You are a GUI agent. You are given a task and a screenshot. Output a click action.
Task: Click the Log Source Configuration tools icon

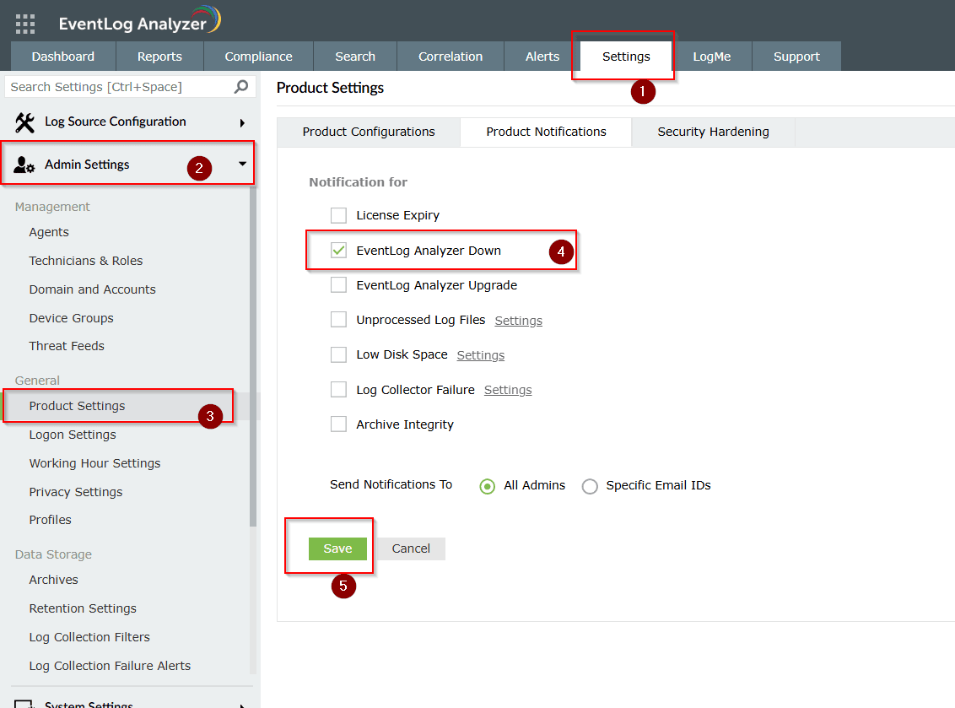(x=25, y=122)
